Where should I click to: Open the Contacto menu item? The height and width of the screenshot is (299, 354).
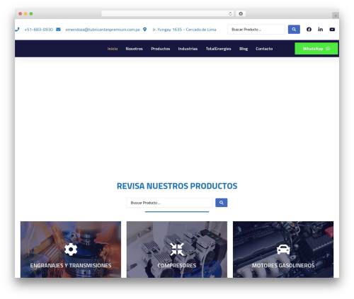[x=264, y=49]
